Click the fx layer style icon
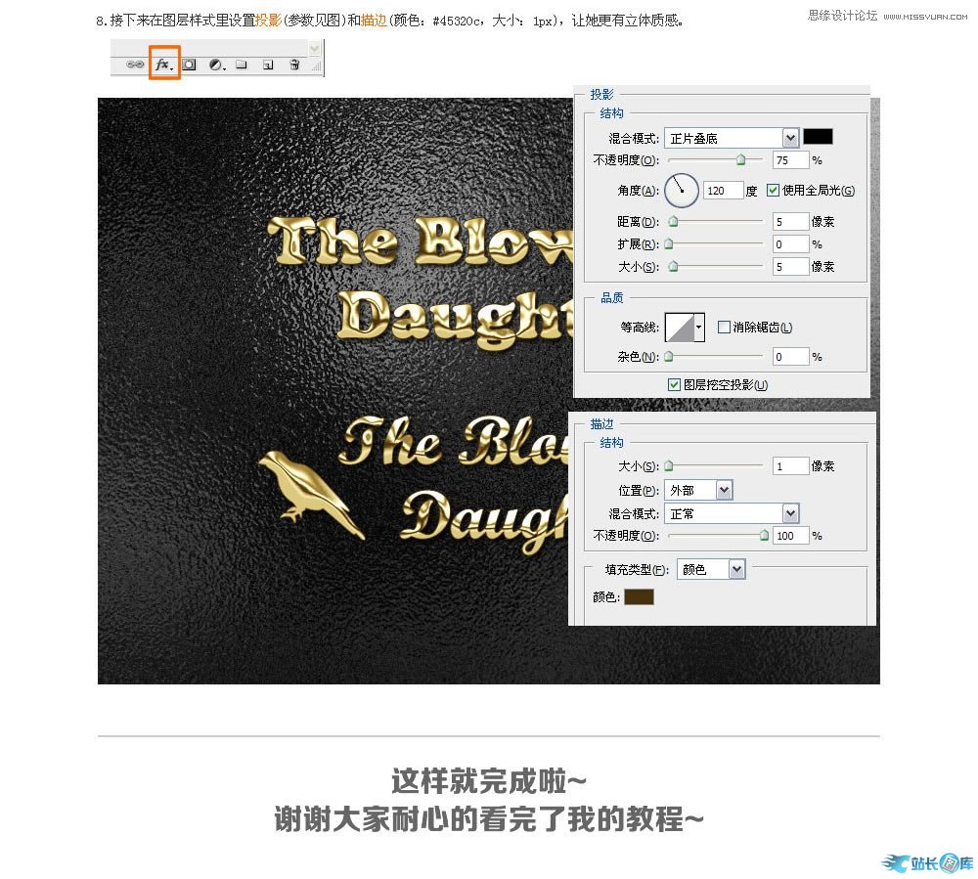Viewport: 978px width, 879px height. pos(163,65)
